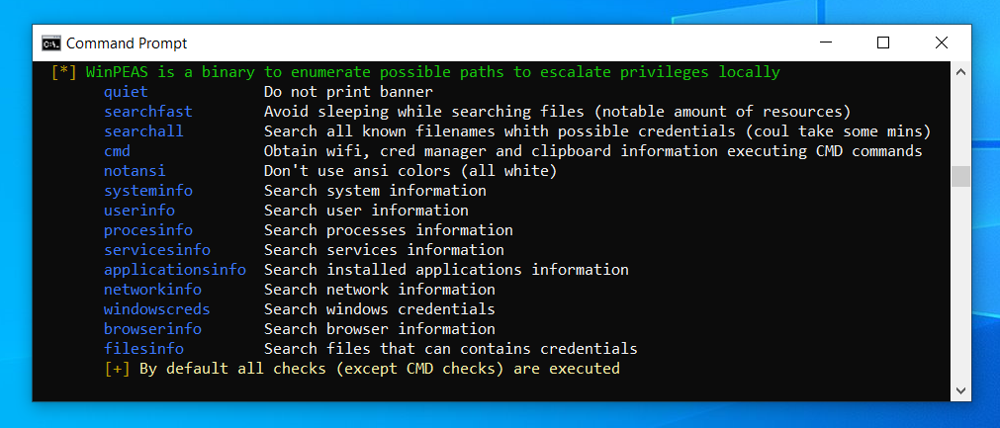1000x428 pixels.
Task: Click the [+] marker before 'By default'
Action: [x=118, y=369]
